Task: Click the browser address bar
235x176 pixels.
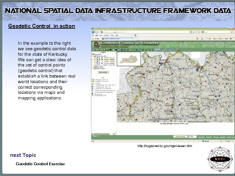Action: pos(146,32)
